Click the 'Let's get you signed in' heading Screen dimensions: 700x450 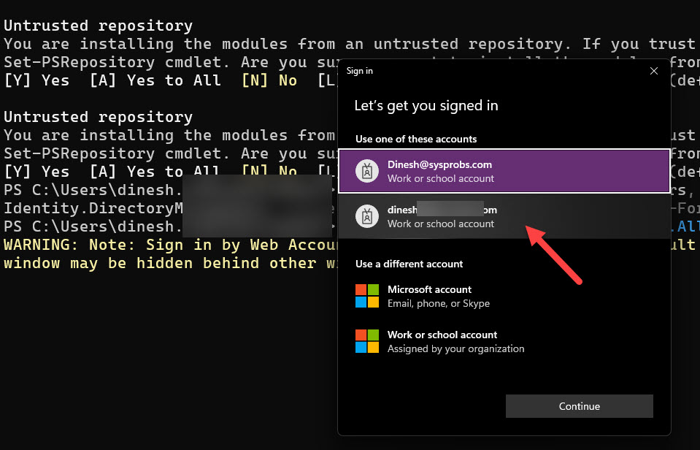click(426, 105)
